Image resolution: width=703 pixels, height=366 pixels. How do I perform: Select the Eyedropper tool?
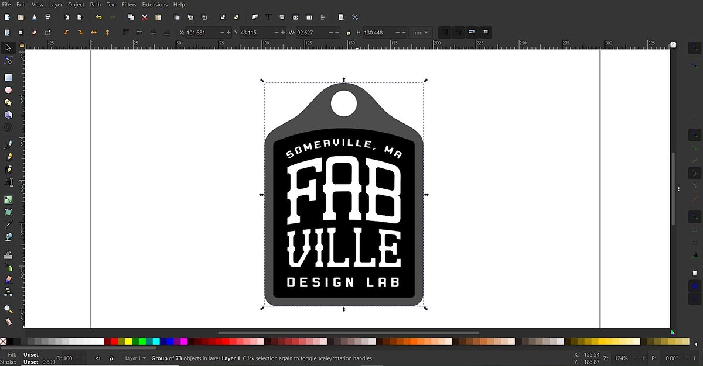tap(8, 224)
